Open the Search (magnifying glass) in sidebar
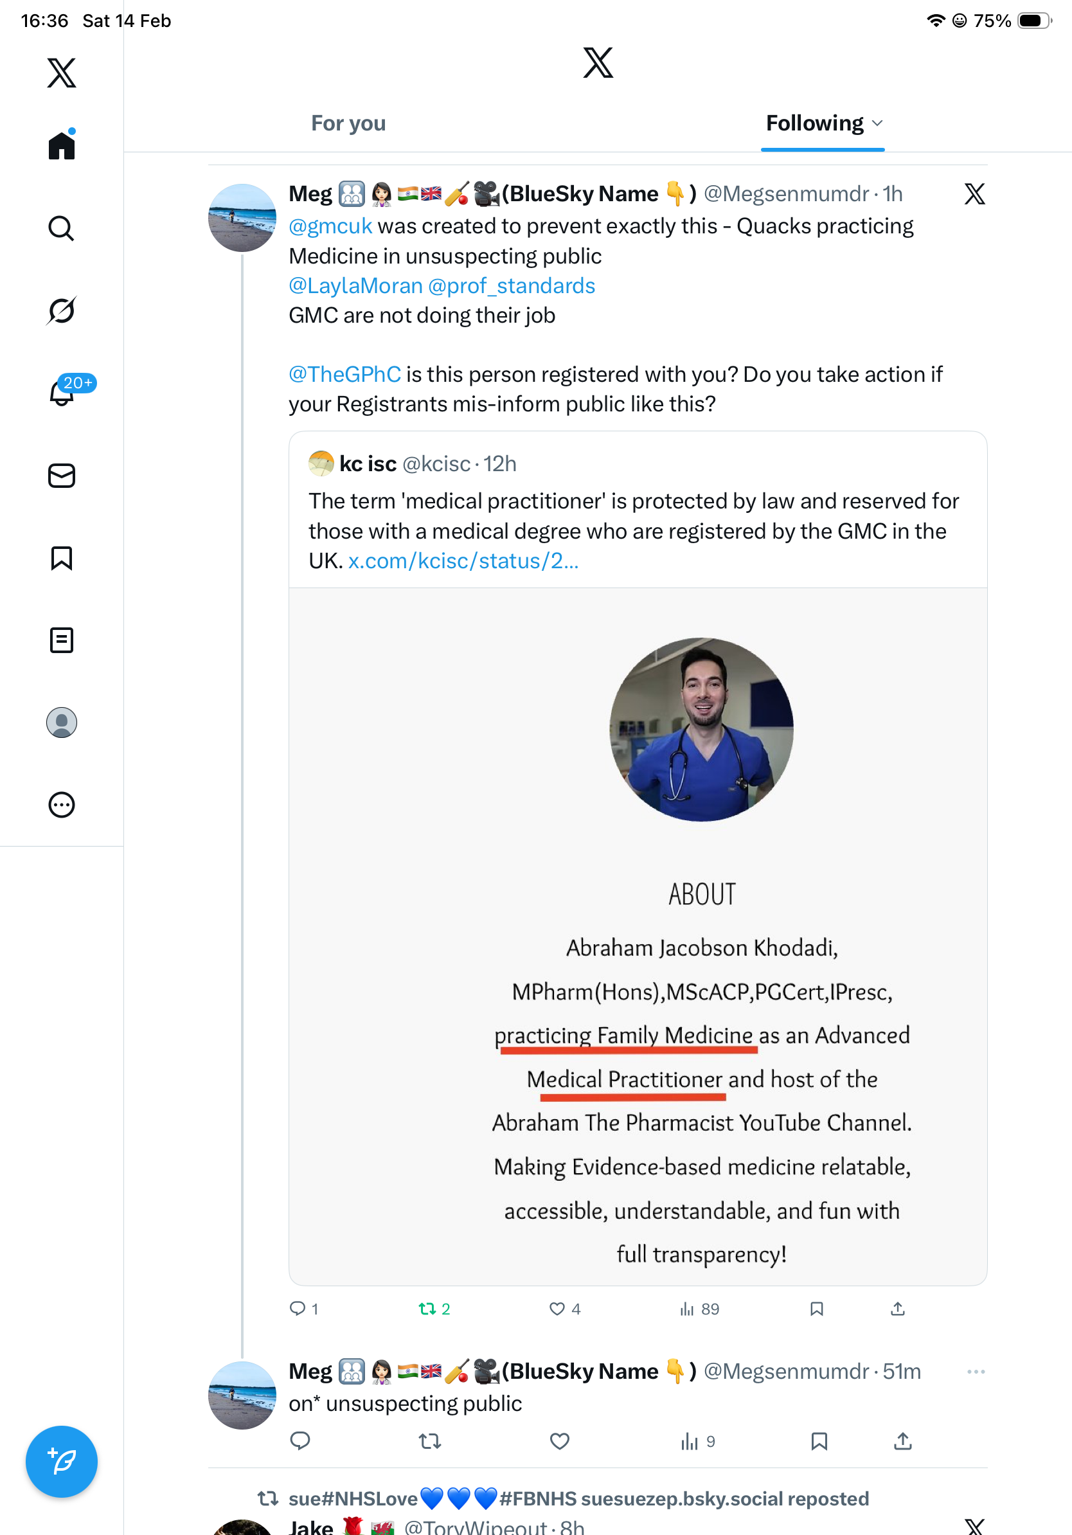The image size is (1072, 1535). pyautogui.click(x=62, y=229)
